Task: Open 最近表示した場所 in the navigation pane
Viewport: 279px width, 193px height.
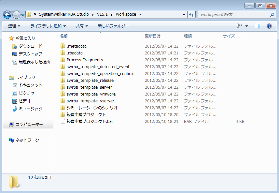Action: click(35, 62)
